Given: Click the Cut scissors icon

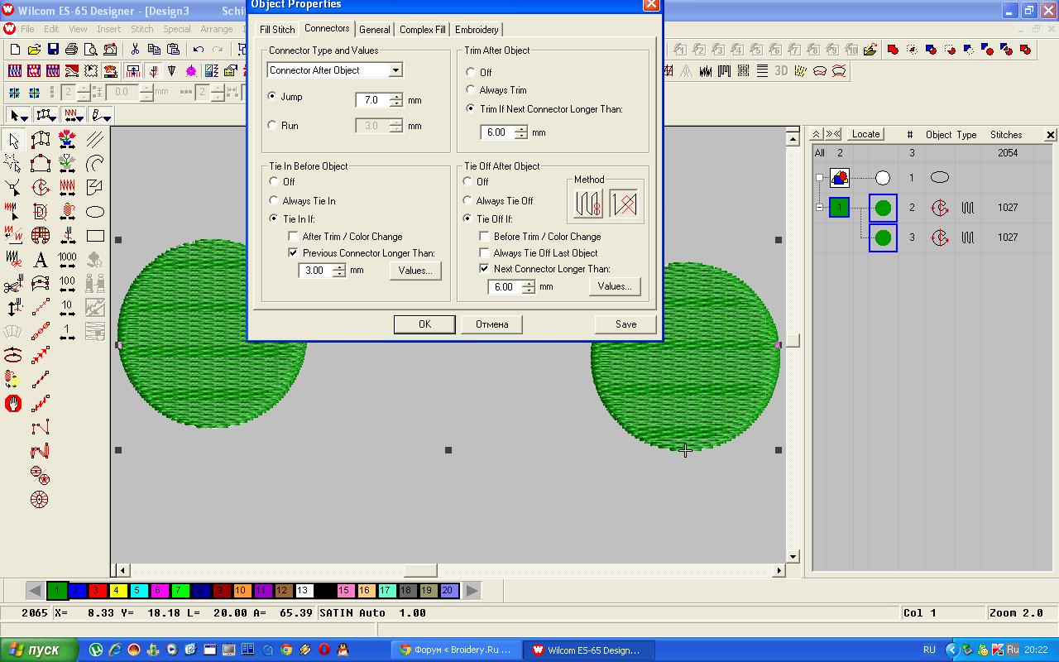Looking at the screenshot, I should pyautogui.click(x=135, y=50).
